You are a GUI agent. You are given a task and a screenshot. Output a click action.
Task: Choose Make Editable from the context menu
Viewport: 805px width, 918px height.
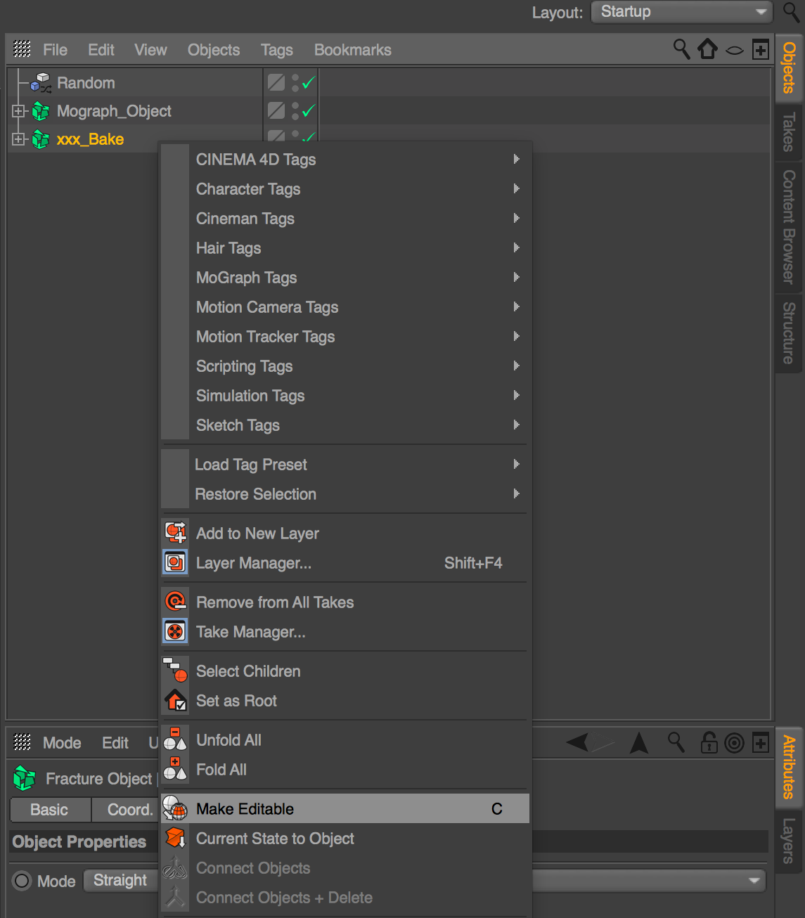click(x=245, y=809)
